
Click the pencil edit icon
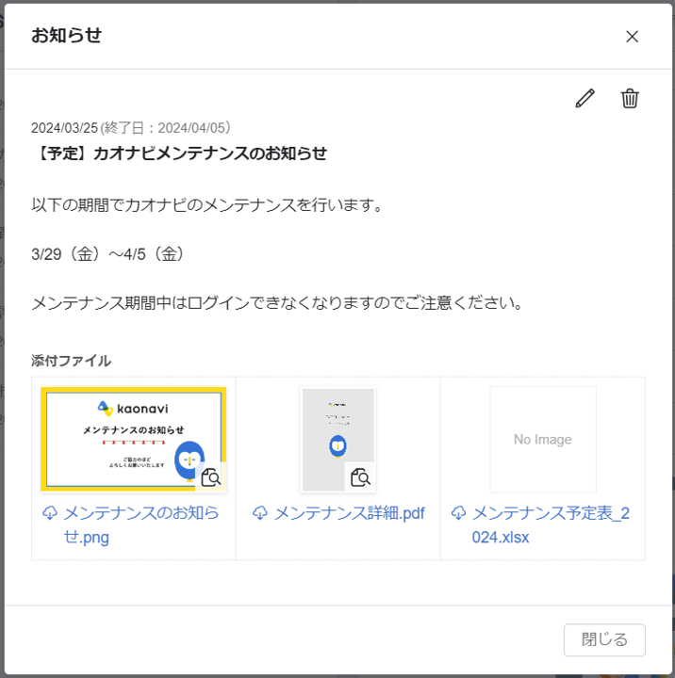tap(585, 98)
